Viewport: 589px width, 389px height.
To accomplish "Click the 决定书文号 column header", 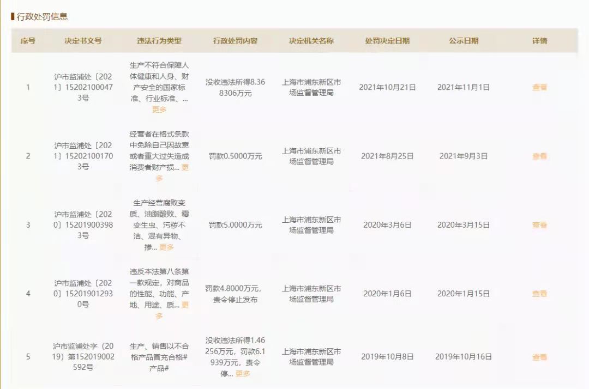I will pyautogui.click(x=83, y=41).
